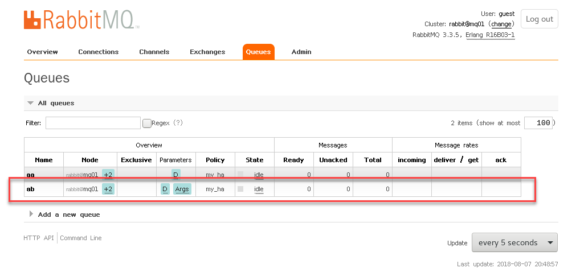Click my_ha policy for queue ab
The width and height of the screenshot is (580, 272).
tap(215, 189)
